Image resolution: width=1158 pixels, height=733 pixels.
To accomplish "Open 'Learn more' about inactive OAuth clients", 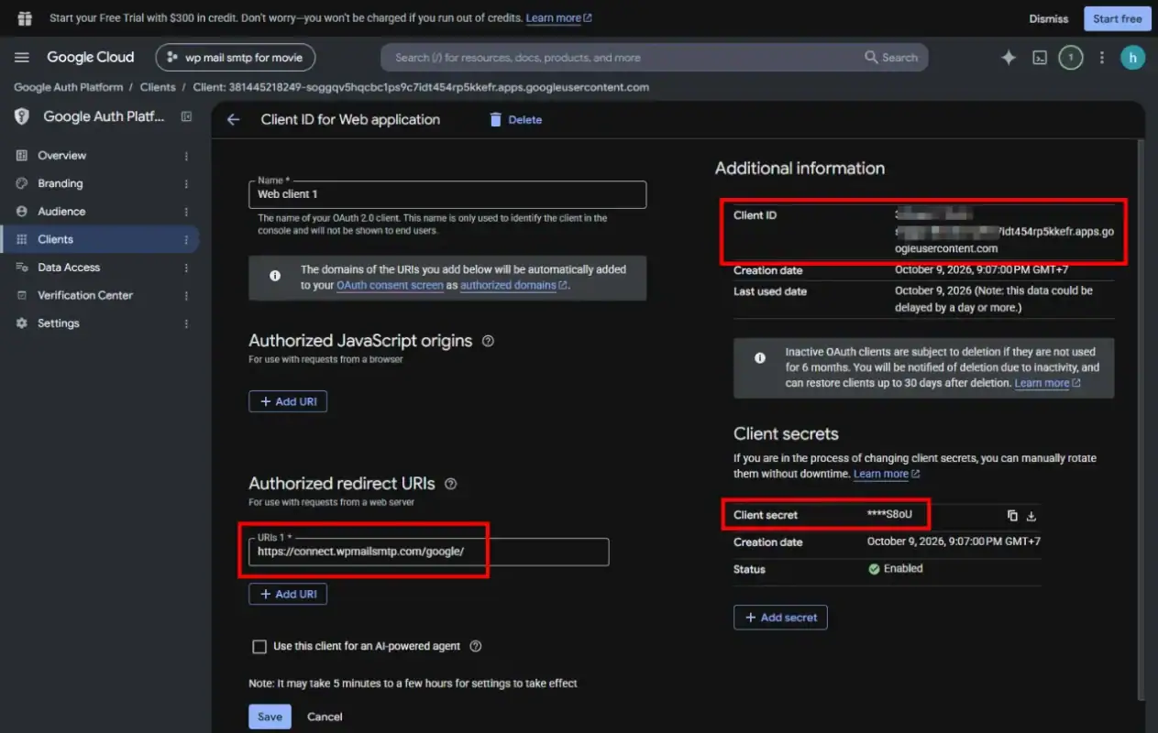I will tap(1047, 383).
